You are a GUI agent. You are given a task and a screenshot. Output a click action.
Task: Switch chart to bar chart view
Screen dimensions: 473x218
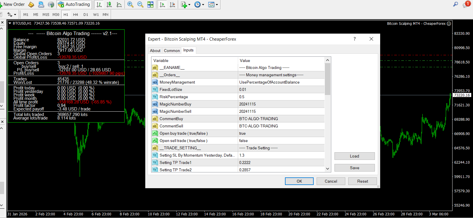(99, 4)
